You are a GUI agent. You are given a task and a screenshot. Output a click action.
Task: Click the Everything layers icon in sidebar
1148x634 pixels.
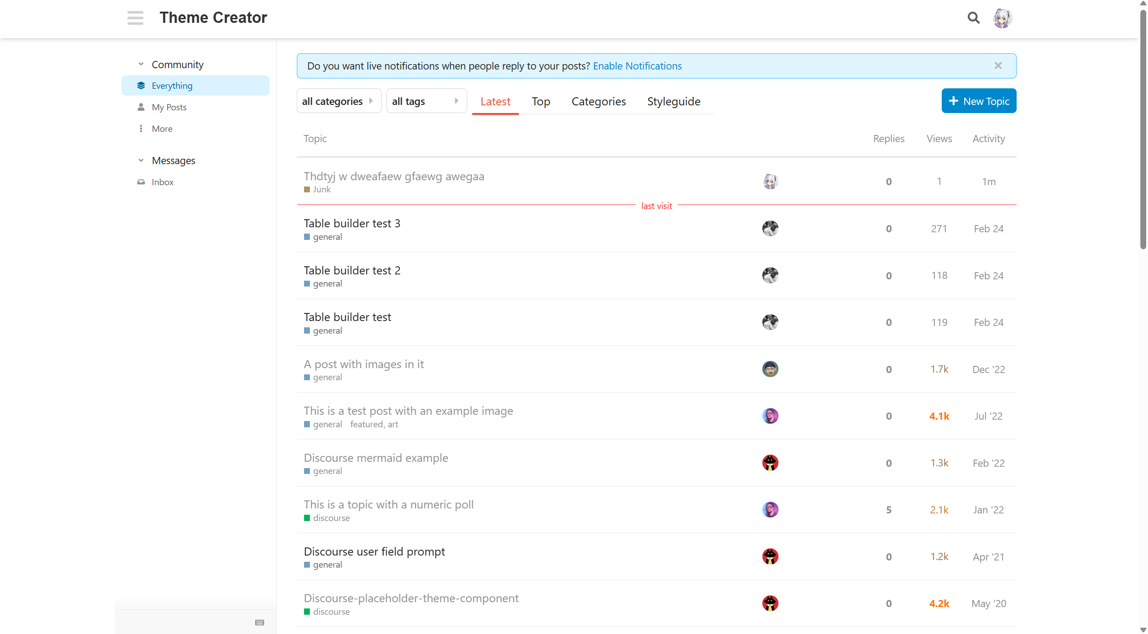(141, 86)
